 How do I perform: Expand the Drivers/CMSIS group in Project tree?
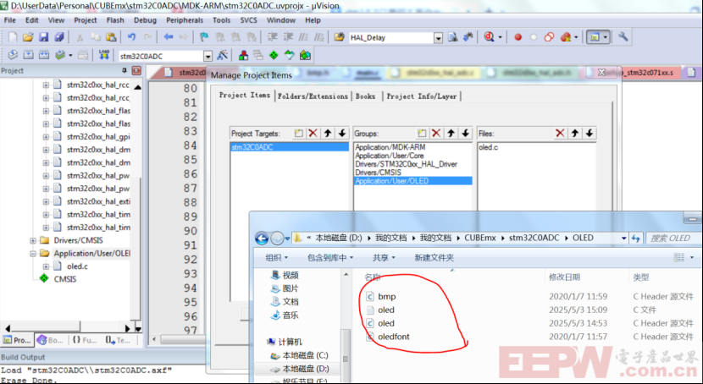(33, 240)
